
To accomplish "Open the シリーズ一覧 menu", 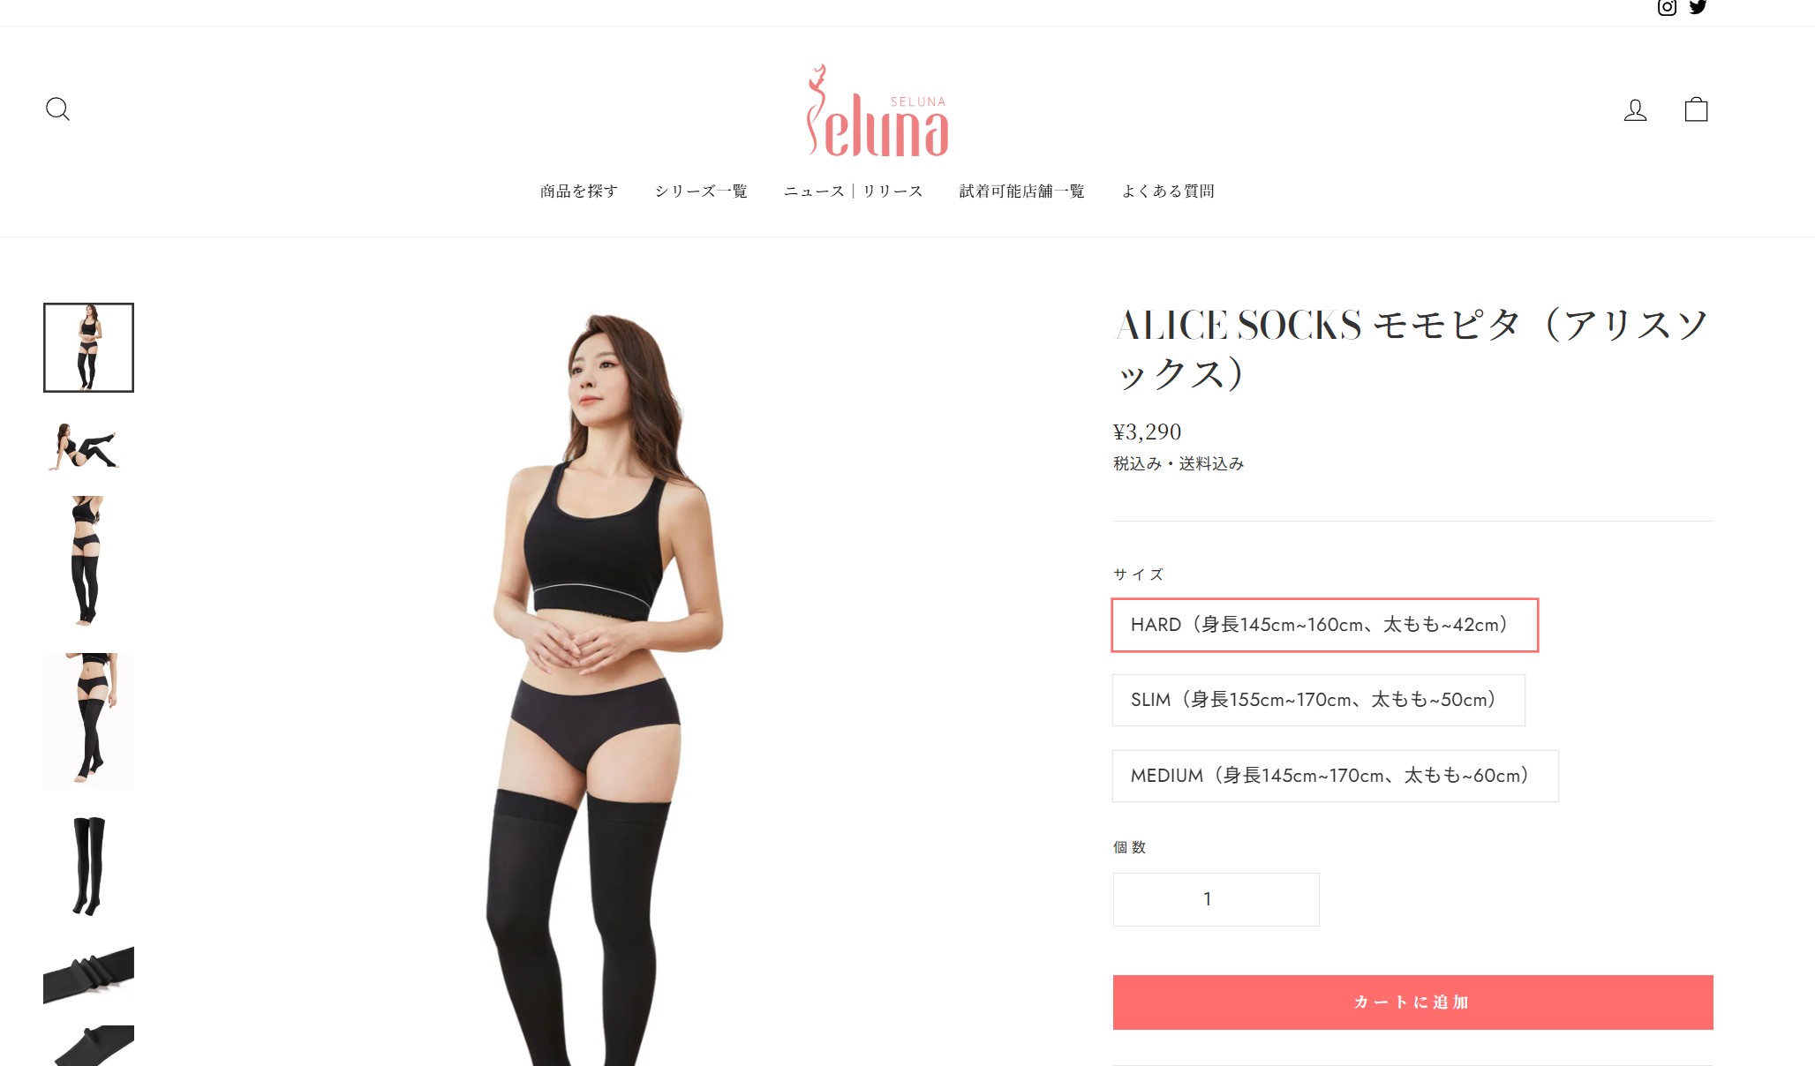I will pyautogui.click(x=701, y=191).
